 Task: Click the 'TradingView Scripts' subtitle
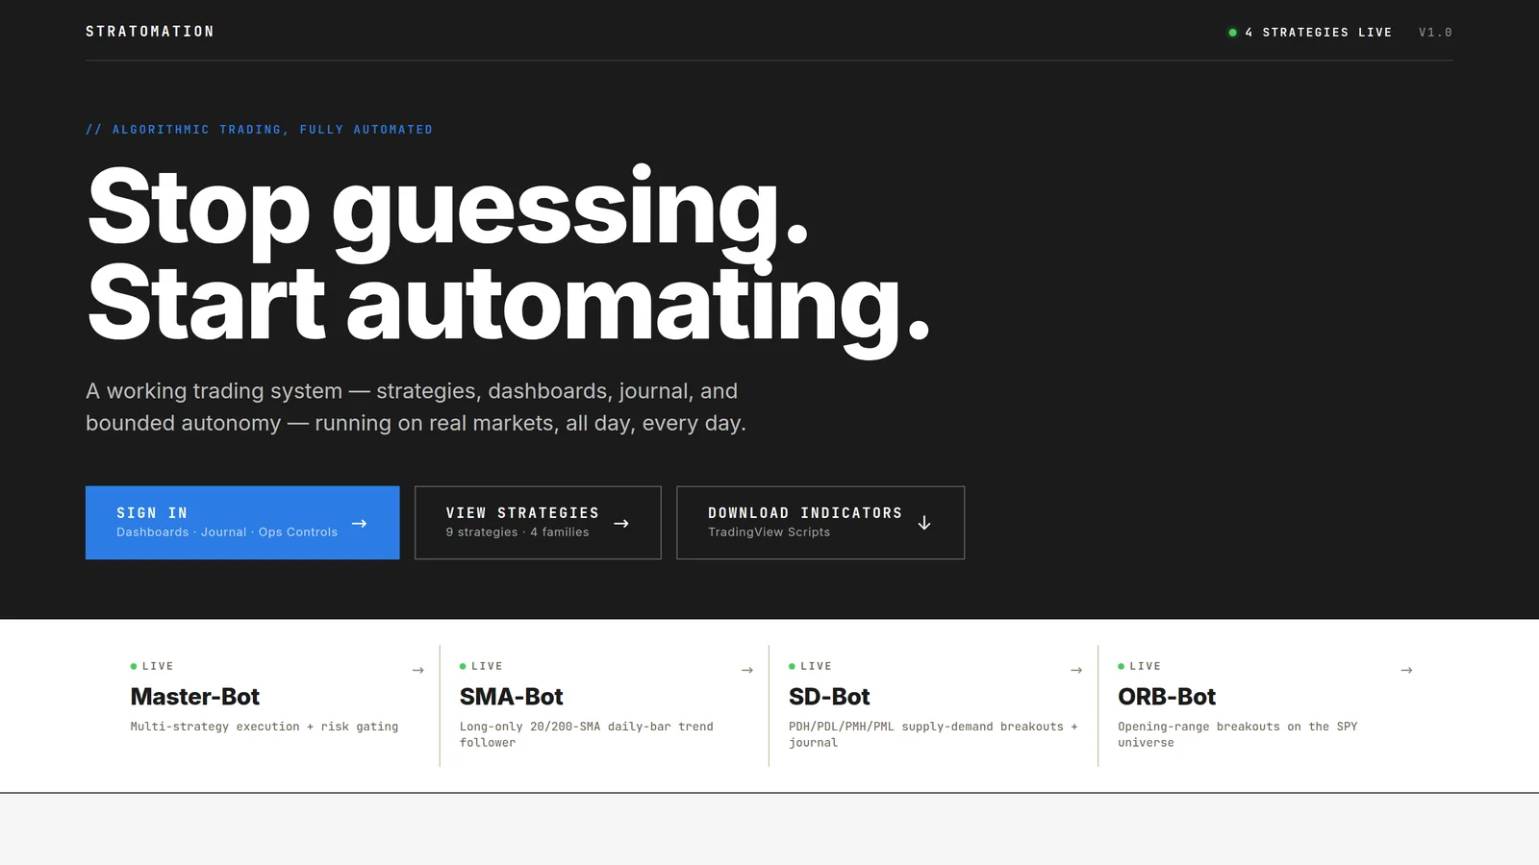[769, 532]
